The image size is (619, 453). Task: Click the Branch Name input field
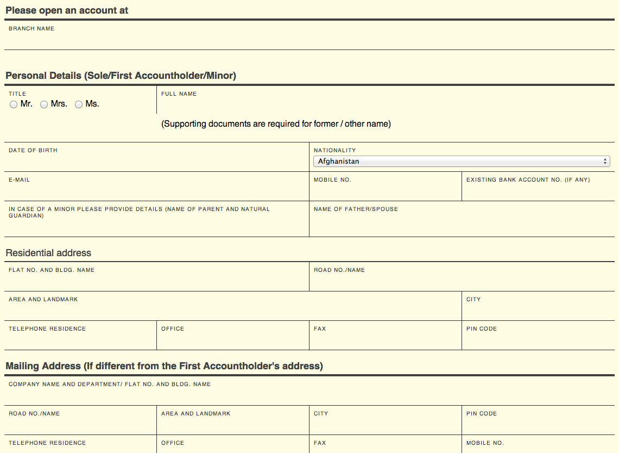tap(309, 40)
